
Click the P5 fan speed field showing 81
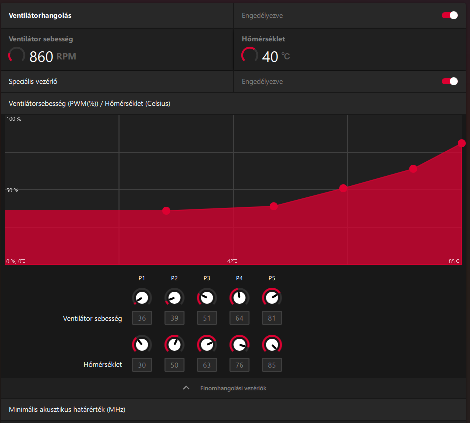[x=272, y=318]
